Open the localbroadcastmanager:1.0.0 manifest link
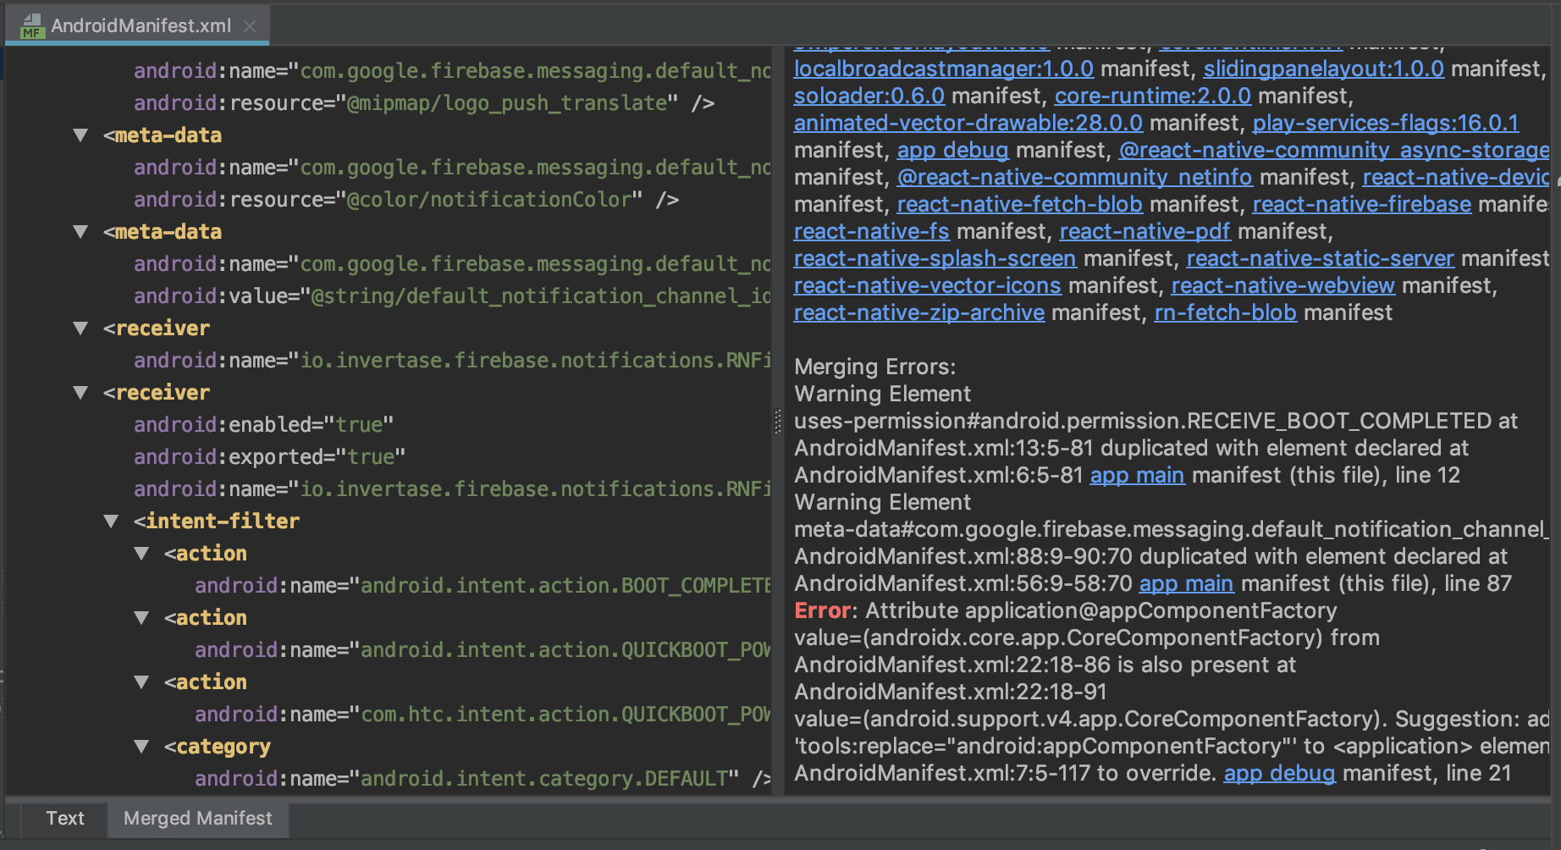Screen dimensions: 1561x850 click(x=943, y=69)
